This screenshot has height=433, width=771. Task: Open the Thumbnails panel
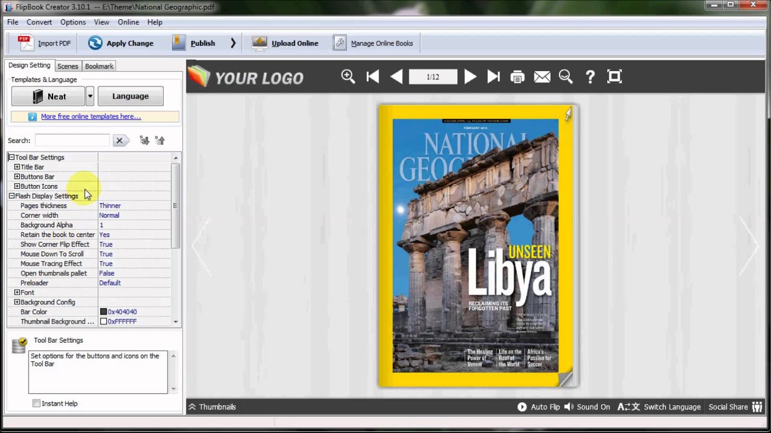pyautogui.click(x=212, y=407)
